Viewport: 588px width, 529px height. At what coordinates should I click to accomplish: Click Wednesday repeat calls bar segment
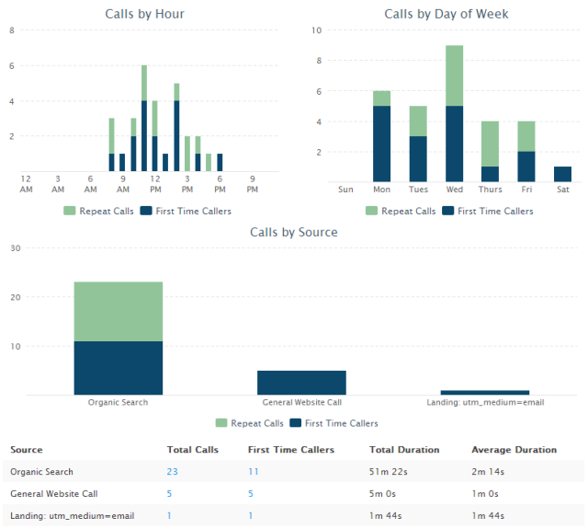(x=454, y=75)
